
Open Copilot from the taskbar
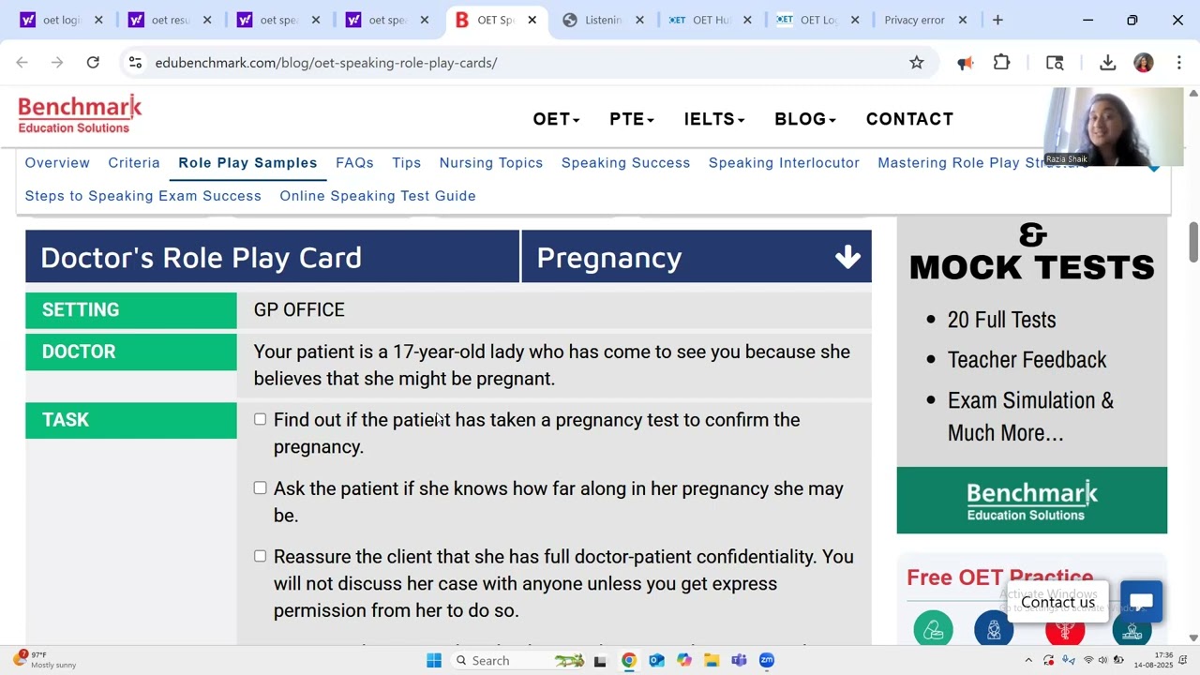tap(684, 661)
